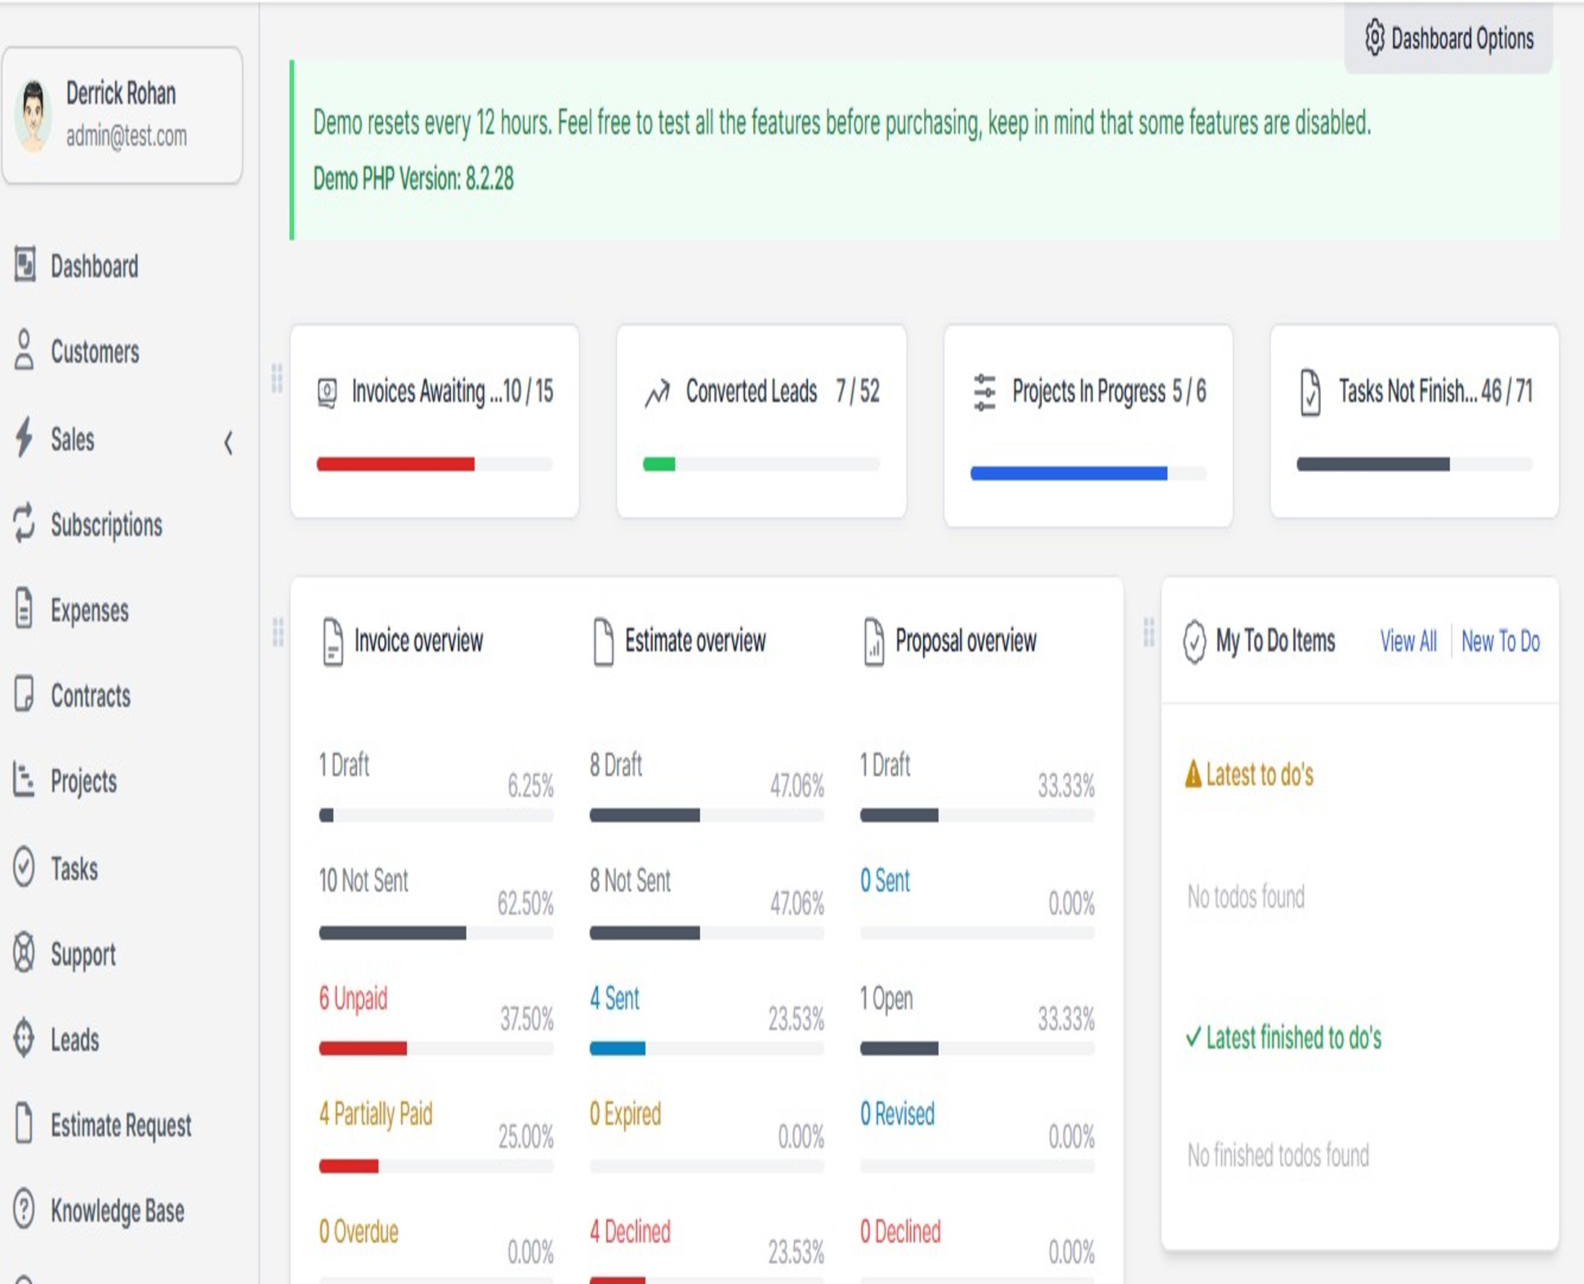Click the Tasks checkmark circle icon
This screenshot has width=1584, height=1284.
(25, 867)
